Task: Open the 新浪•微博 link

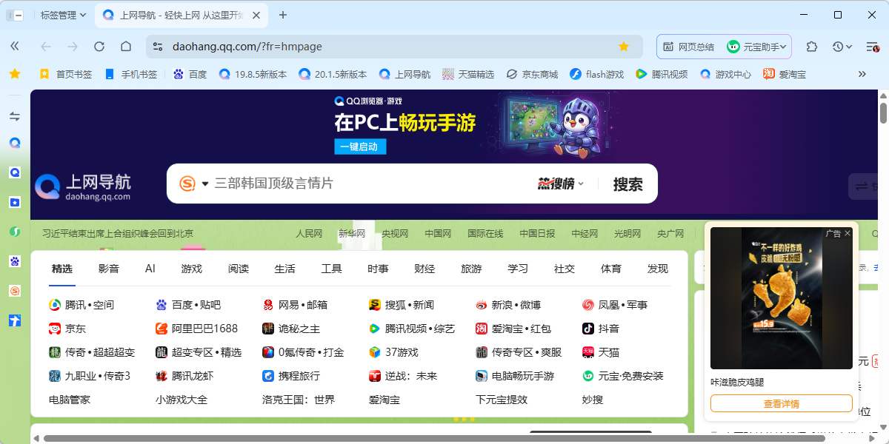Action: [x=508, y=305]
